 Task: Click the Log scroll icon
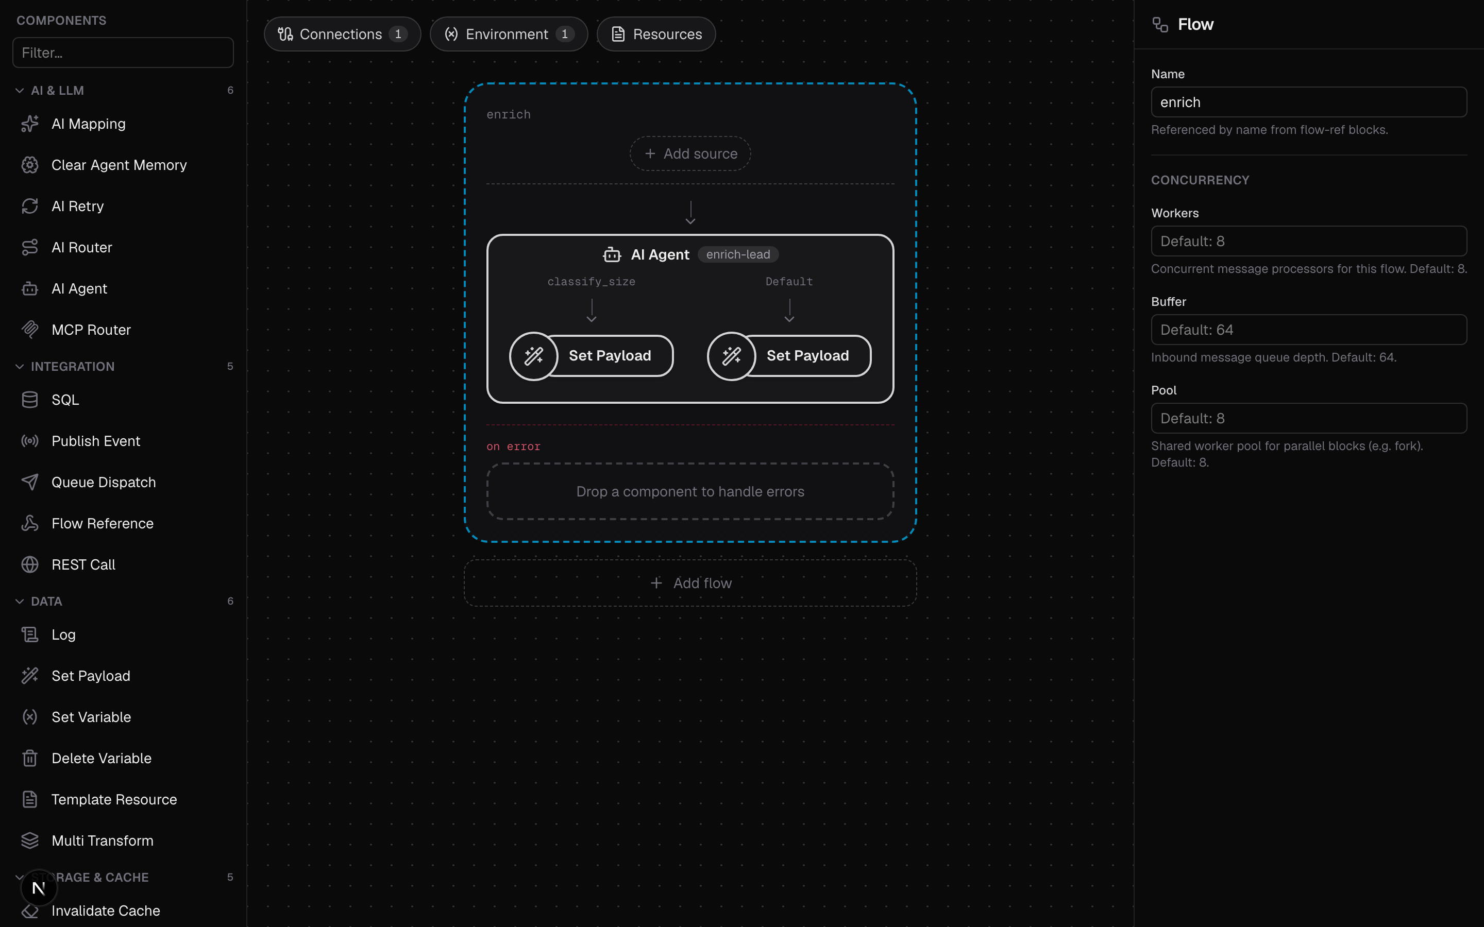tap(29, 634)
